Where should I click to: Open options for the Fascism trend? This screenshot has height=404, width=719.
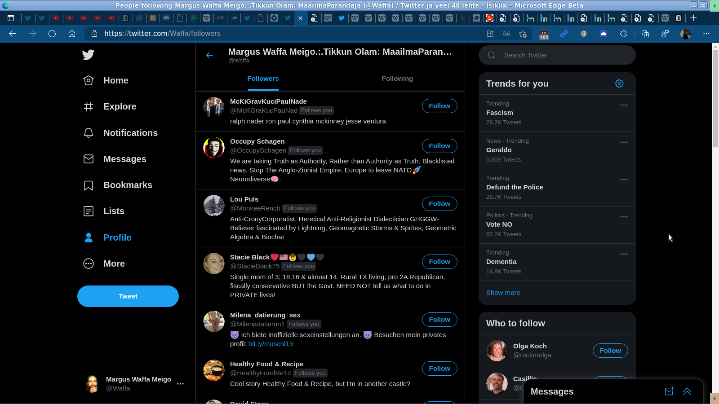(x=624, y=105)
